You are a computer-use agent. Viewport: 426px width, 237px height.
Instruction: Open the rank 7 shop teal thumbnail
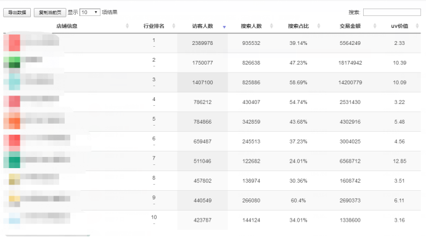(x=12, y=159)
